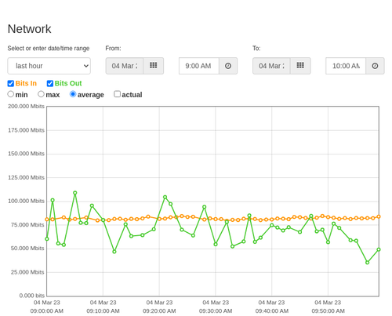Click the 09:00:00 AM time axis label
The image size is (392, 316).
47,311
